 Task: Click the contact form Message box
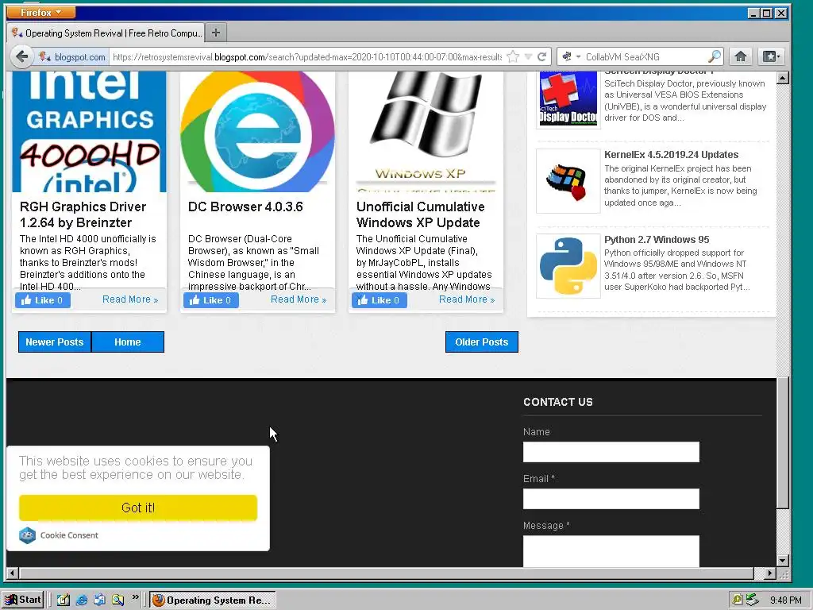pyautogui.click(x=611, y=551)
